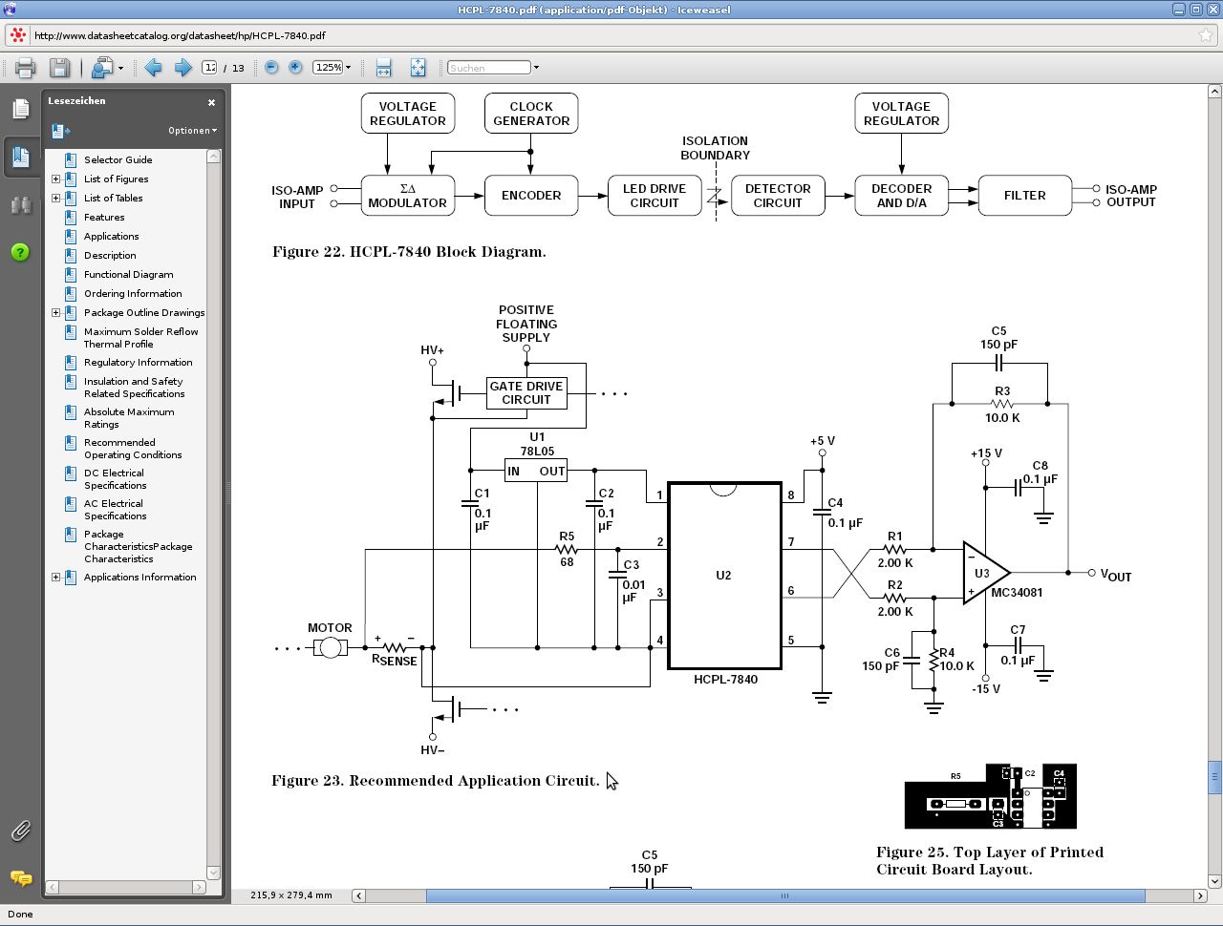
Task: Click the Iceweasel window menu icon in title bar
Action: 10,10
